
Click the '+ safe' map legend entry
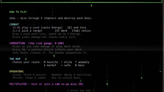66,65
